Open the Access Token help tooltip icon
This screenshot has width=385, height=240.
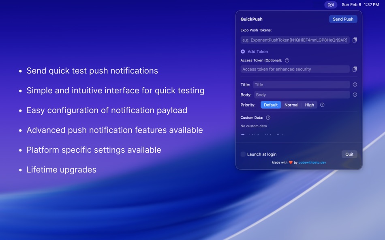pyautogui.click(x=287, y=60)
